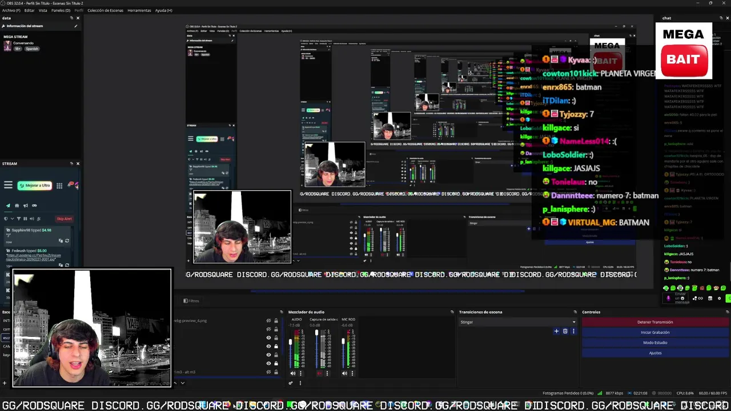Select the megaphone icon tab in Stream dock

(x=26, y=205)
